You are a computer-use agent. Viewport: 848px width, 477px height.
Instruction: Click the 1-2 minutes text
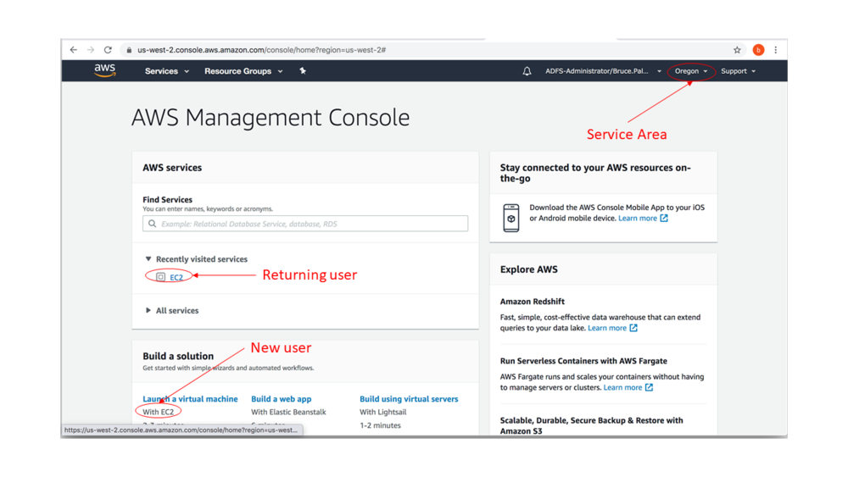click(380, 425)
